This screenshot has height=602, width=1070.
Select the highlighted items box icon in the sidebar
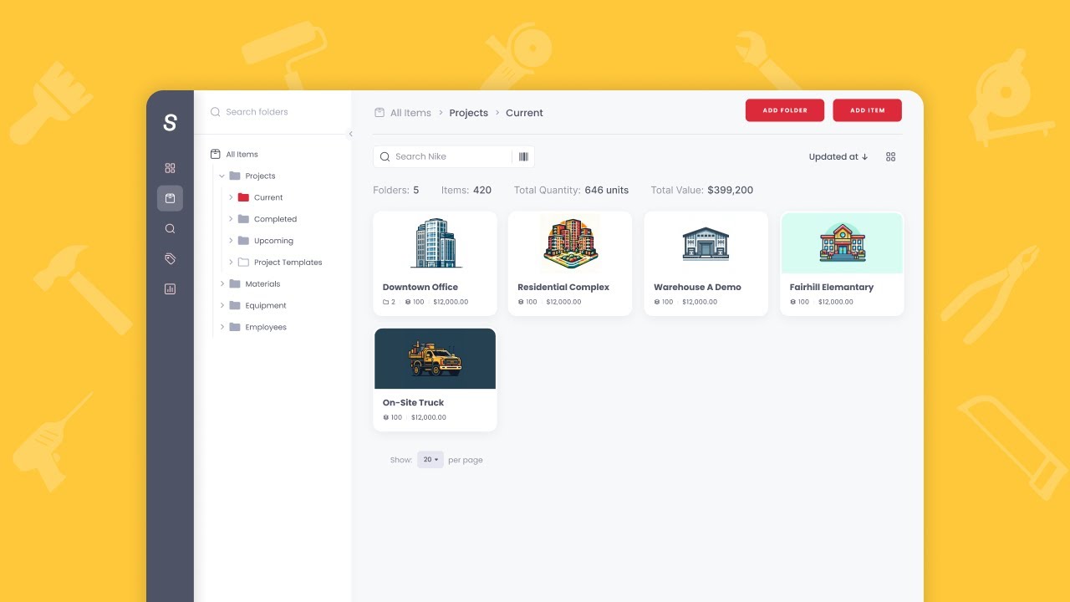(x=170, y=198)
